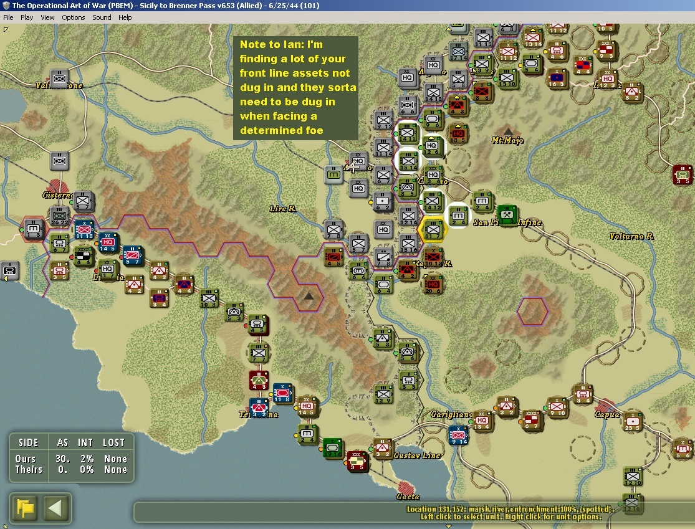Open the Sound menu
This screenshot has width=695, height=529.
[102, 17]
